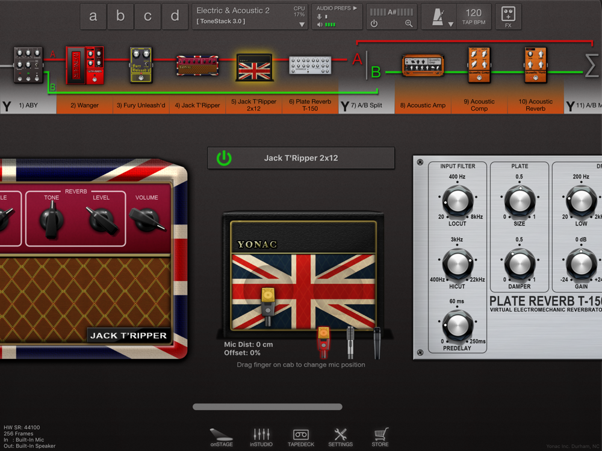Select preset bank a

pos(93,16)
